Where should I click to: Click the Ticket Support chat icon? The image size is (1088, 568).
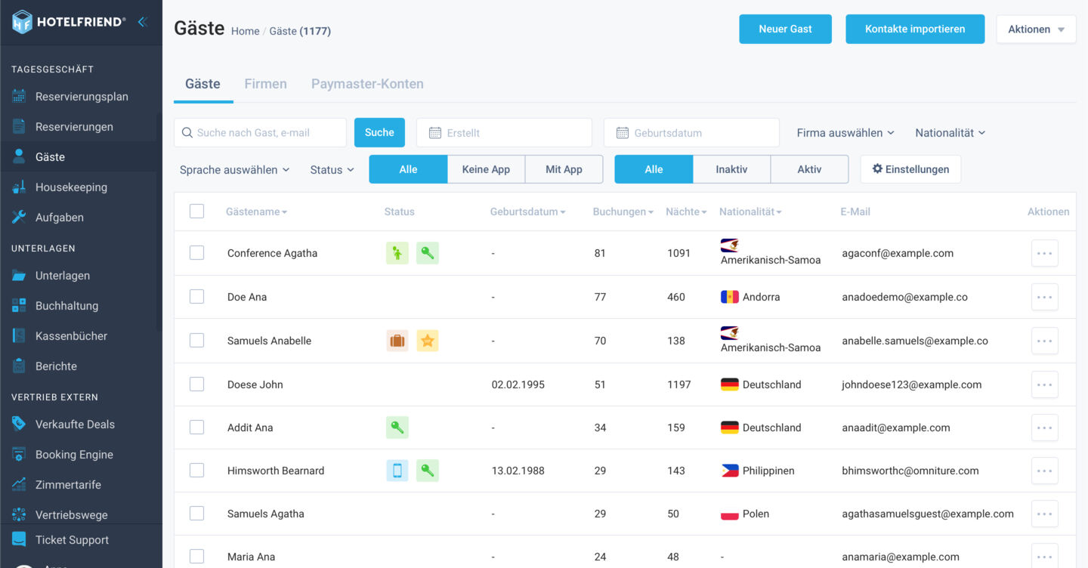click(19, 540)
